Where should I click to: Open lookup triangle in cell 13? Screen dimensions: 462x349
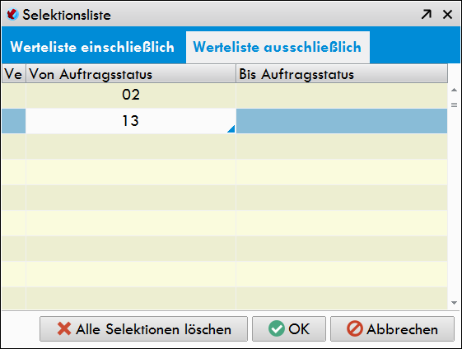tap(231, 129)
